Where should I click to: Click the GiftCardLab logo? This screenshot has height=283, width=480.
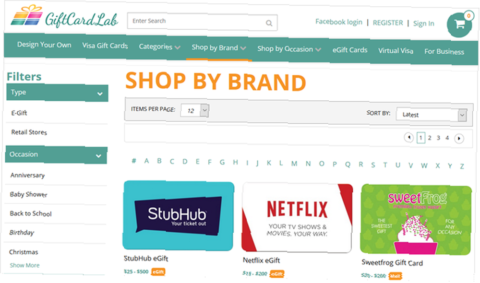pyautogui.click(x=64, y=16)
